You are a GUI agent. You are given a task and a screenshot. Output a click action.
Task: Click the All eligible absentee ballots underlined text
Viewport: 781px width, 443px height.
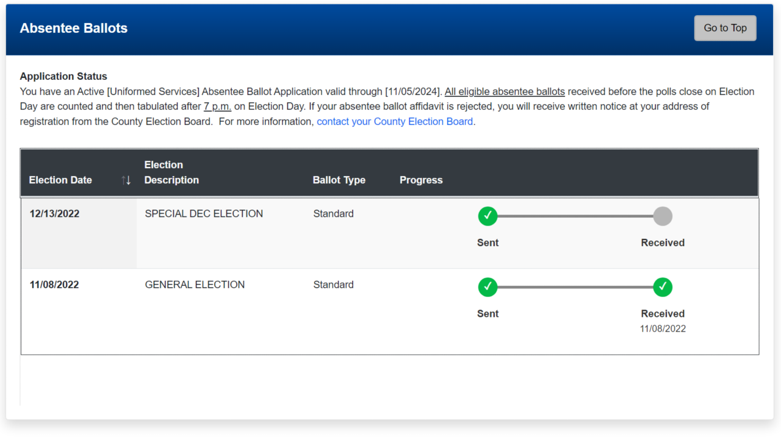(505, 91)
